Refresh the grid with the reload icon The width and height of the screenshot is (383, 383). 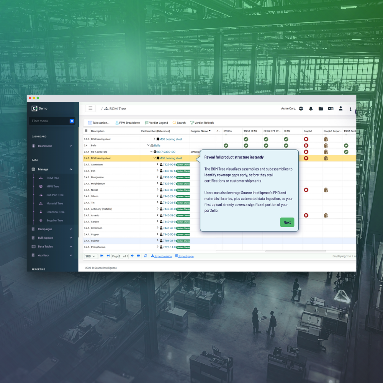point(146,256)
